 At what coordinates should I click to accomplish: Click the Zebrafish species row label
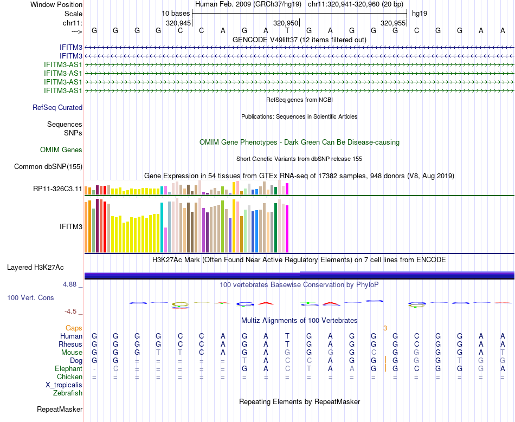[68, 393]
